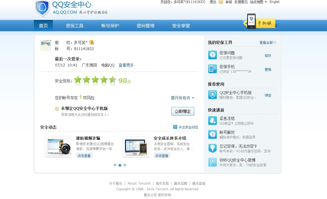Click the 密保问题 tool title
The image size is (327, 199).
(227, 53)
